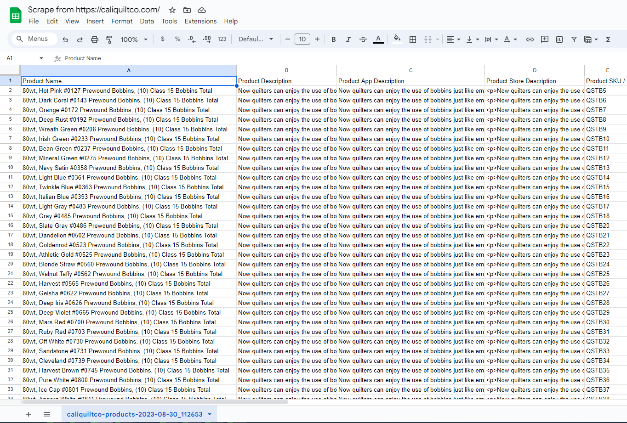Click the Print icon
This screenshot has height=423, width=627.
tap(95, 39)
